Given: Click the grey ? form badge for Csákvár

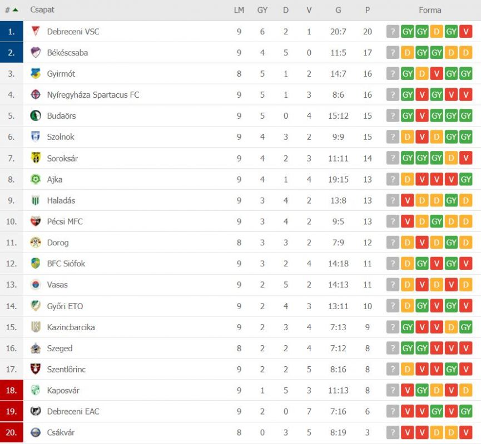Looking at the screenshot, I should tap(393, 432).
